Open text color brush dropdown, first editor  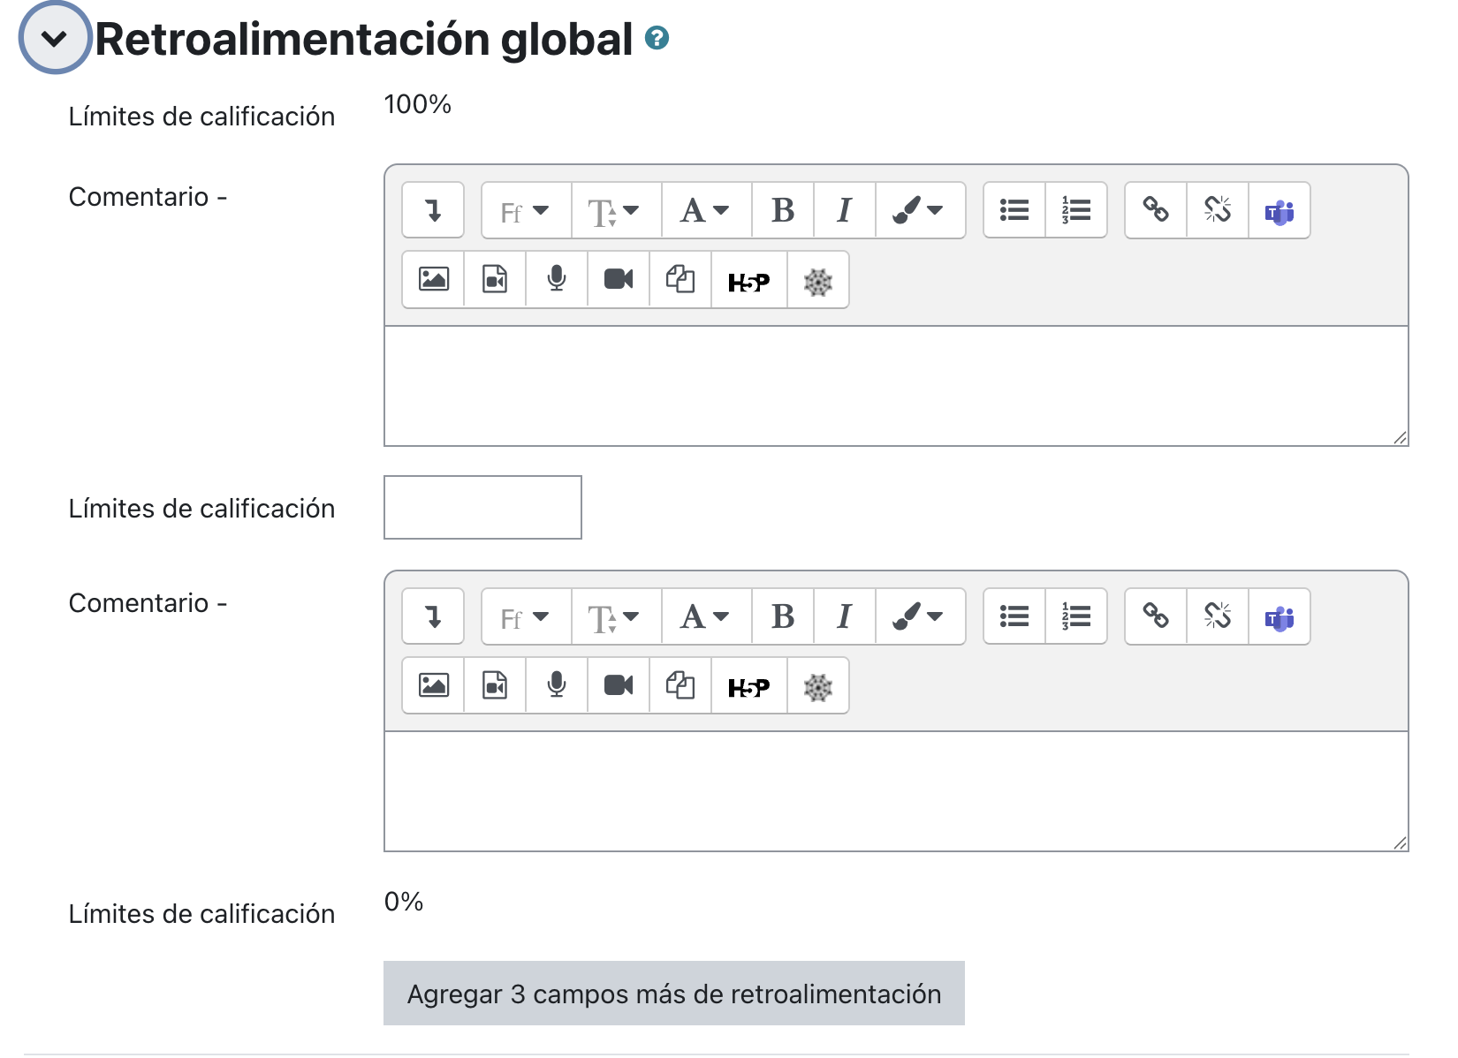921,210
